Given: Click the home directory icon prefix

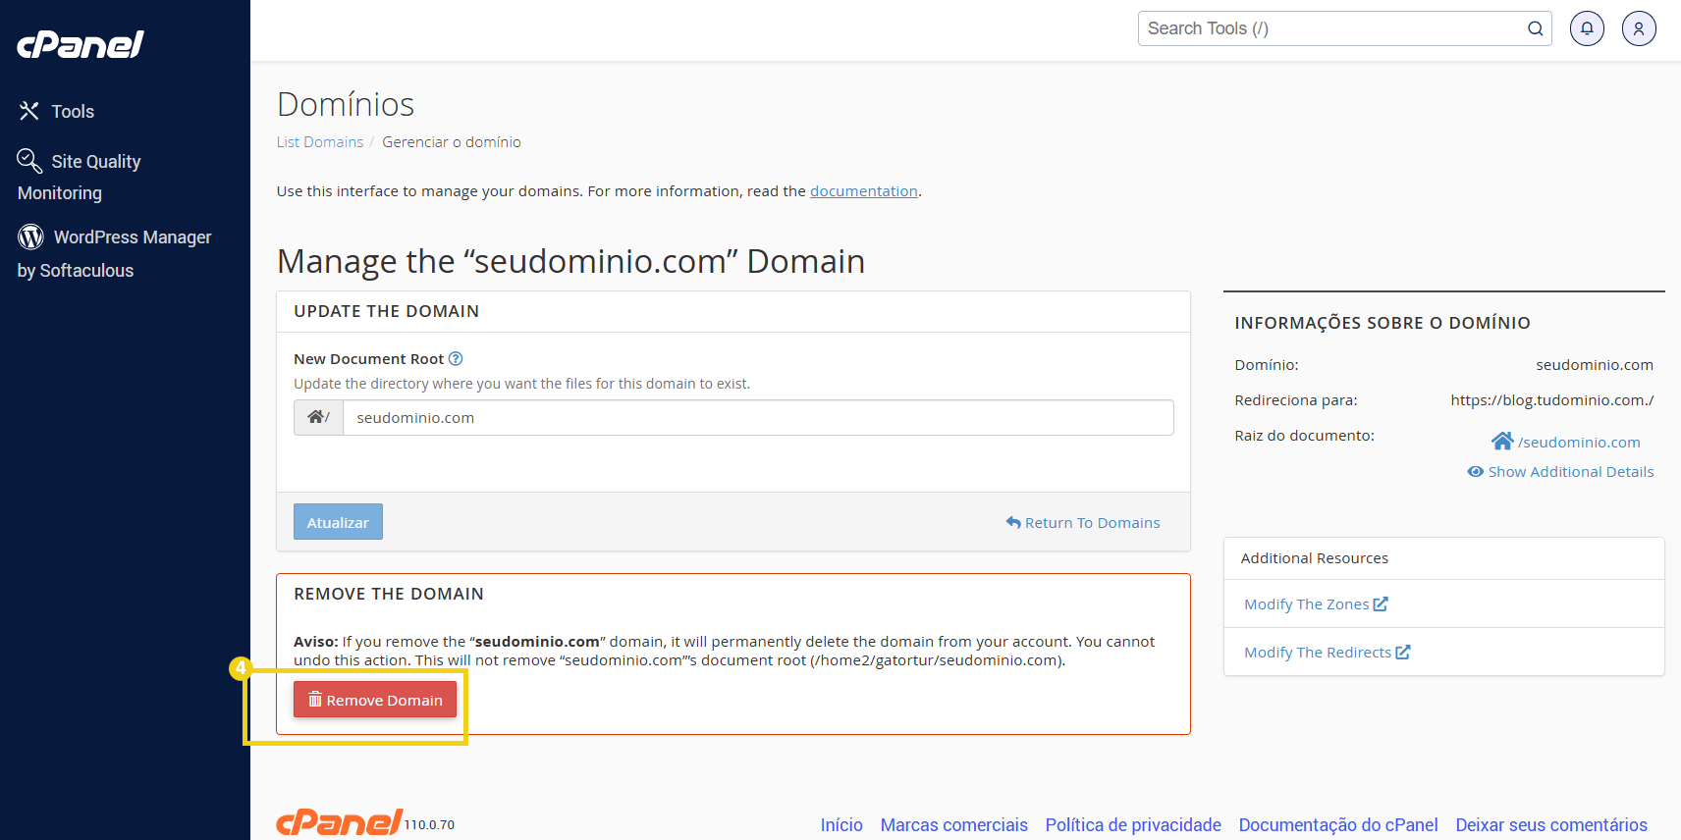Looking at the screenshot, I should 318,417.
